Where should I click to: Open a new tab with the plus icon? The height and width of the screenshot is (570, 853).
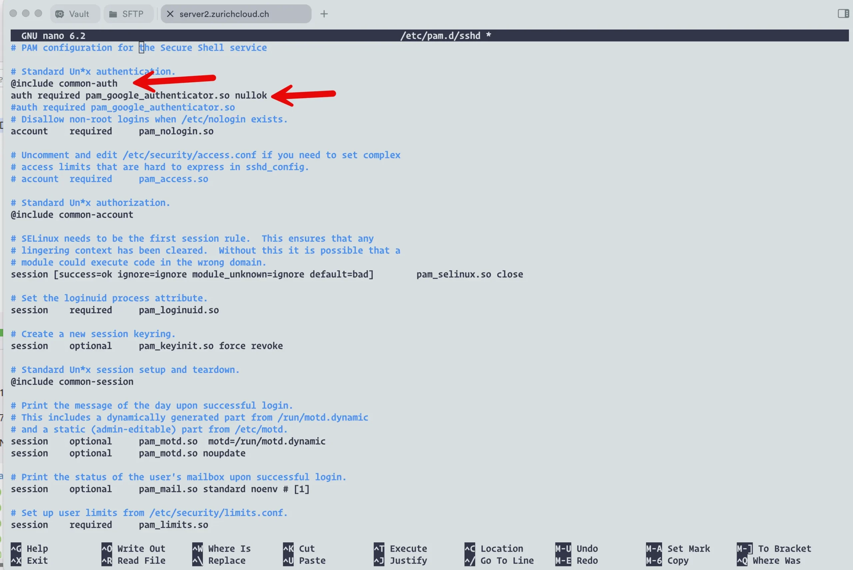pyautogui.click(x=324, y=14)
